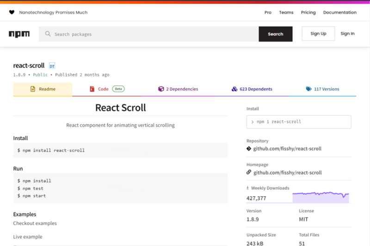Click the weekly downloads sparkline chart
Image resolution: width=370 pixels, height=246 pixels.
coord(321,197)
